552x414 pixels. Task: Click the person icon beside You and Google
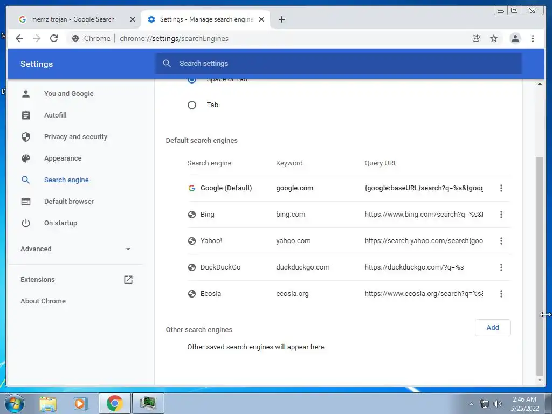click(26, 94)
